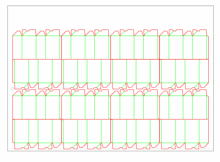Click the first green vertical crease in top-left carton

(x=22, y=47)
